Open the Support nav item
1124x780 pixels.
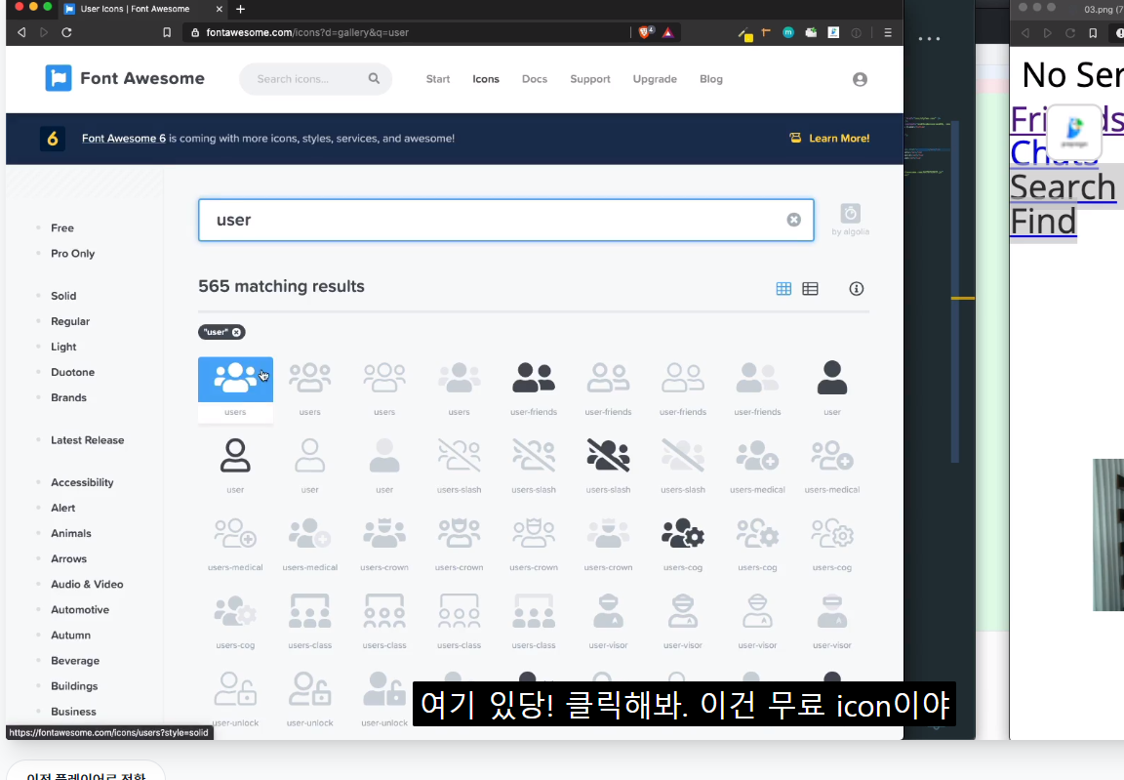pyautogui.click(x=590, y=79)
